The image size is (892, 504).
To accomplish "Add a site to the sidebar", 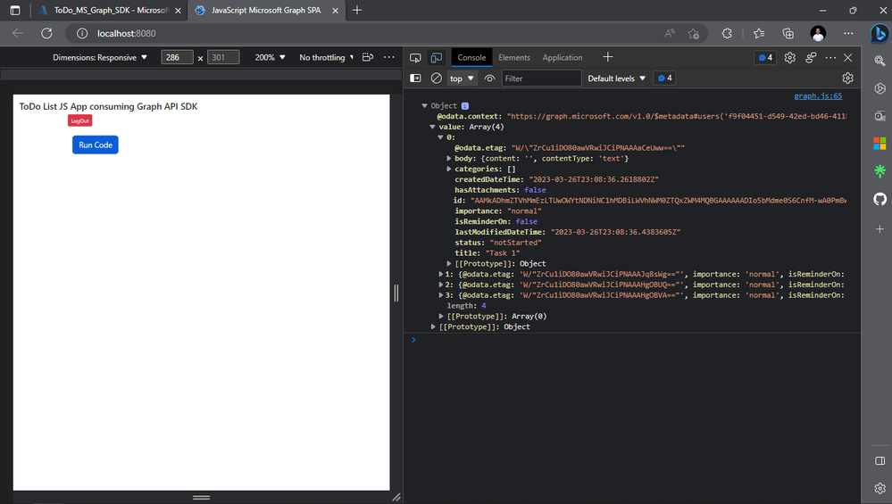I will point(879,229).
